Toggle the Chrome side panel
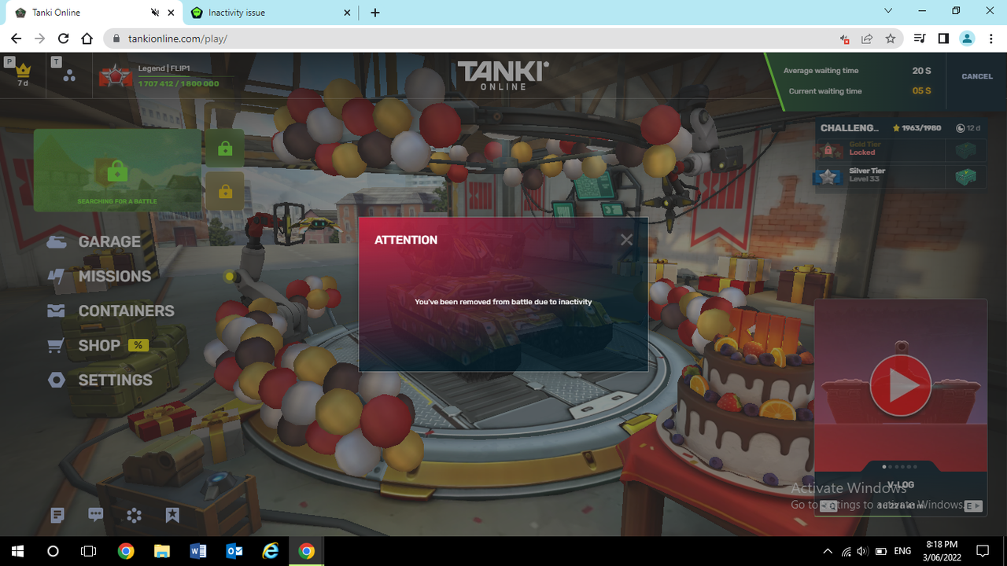This screenshot has height=566, width=1007. pos(943,39)
